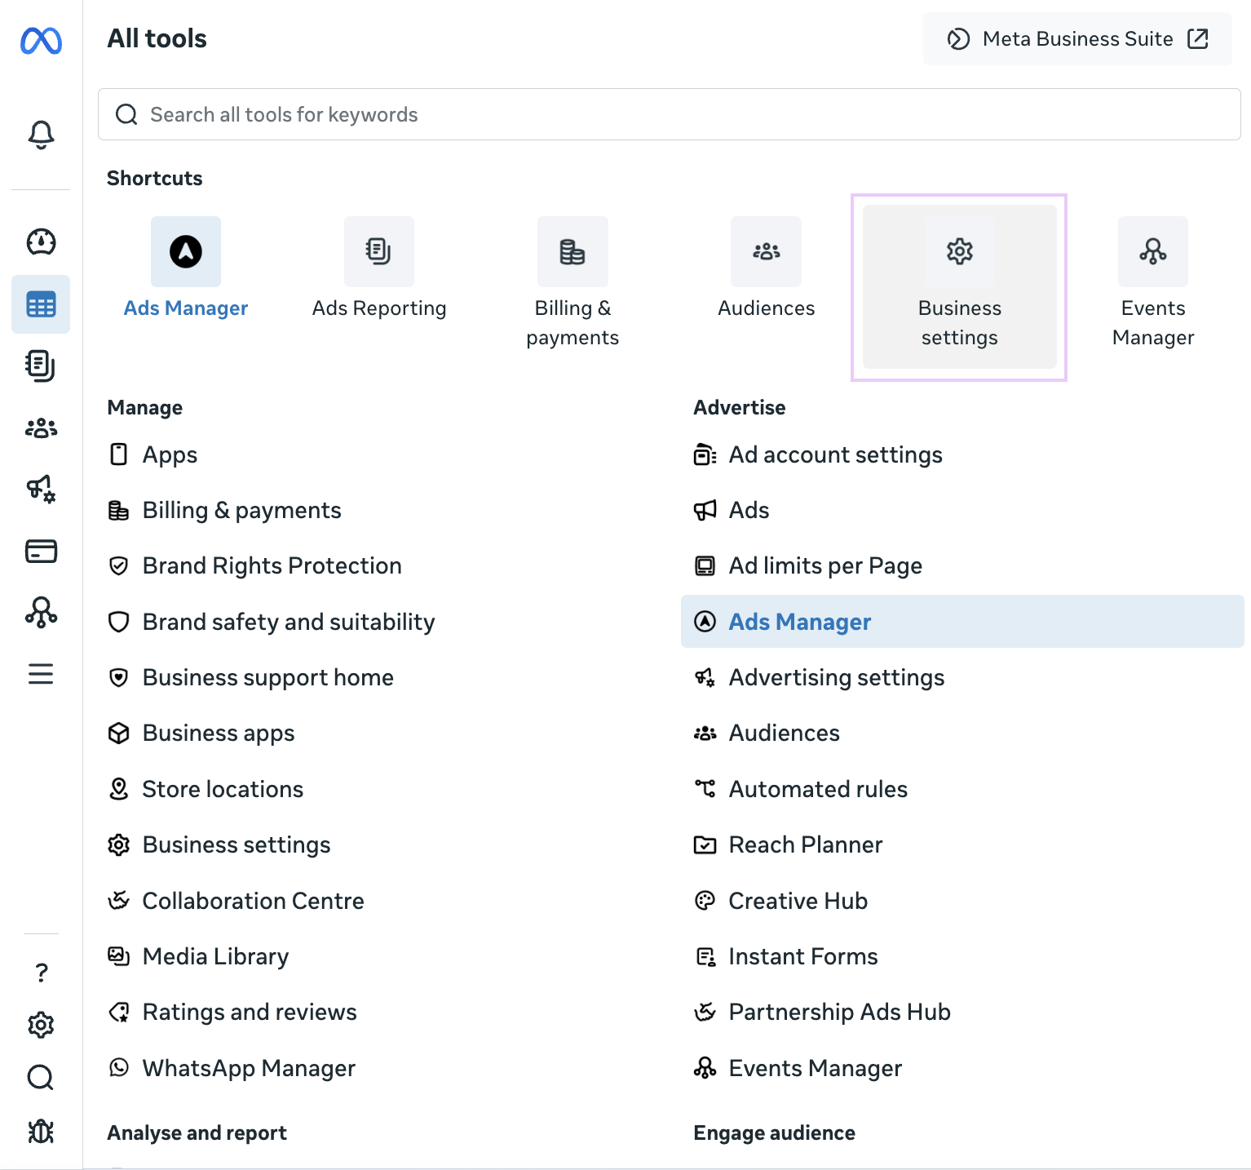
Task: Click the report a bug icon
Action: [x=41, y=1131]
